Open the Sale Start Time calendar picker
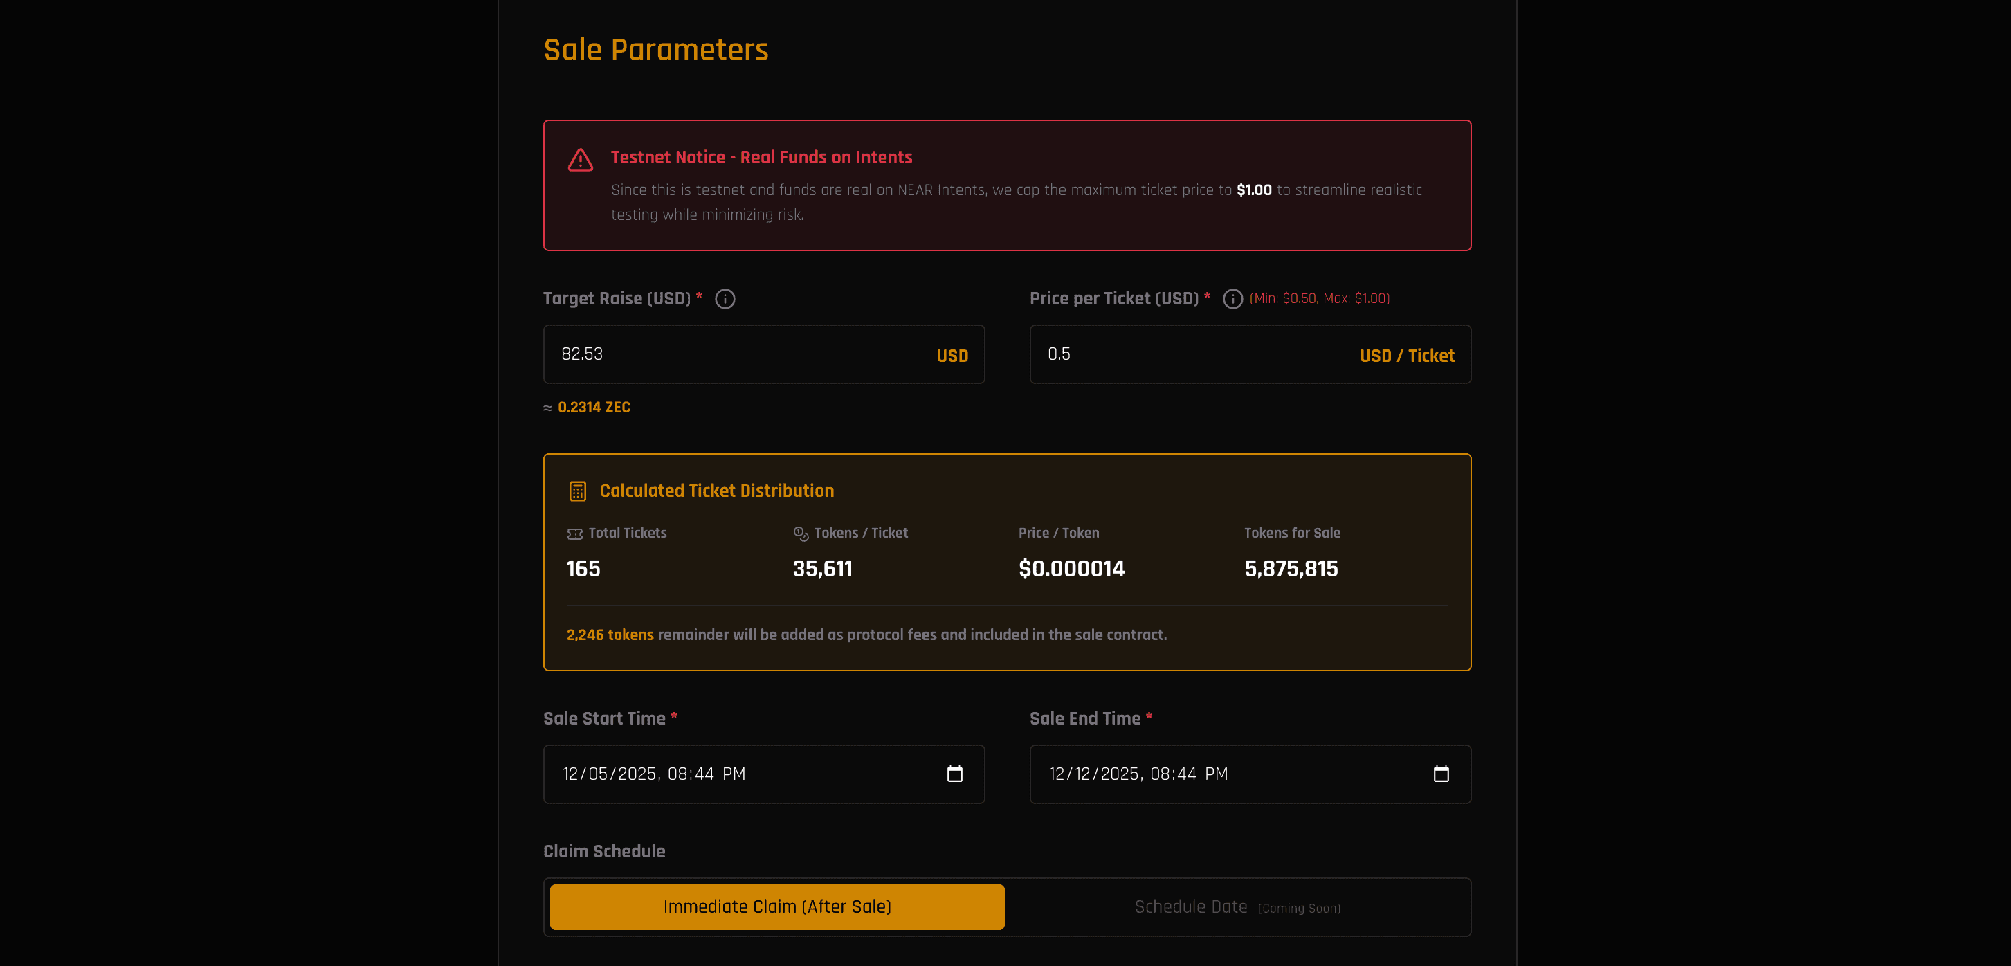 955,774
